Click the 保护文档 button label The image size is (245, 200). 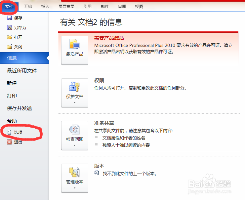74,97
